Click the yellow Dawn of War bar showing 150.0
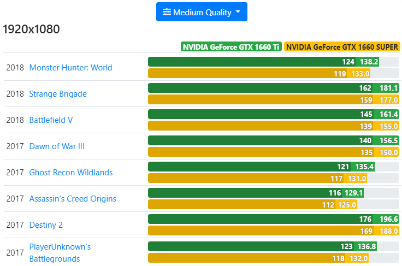402x266 pixels. pos(274,152)
